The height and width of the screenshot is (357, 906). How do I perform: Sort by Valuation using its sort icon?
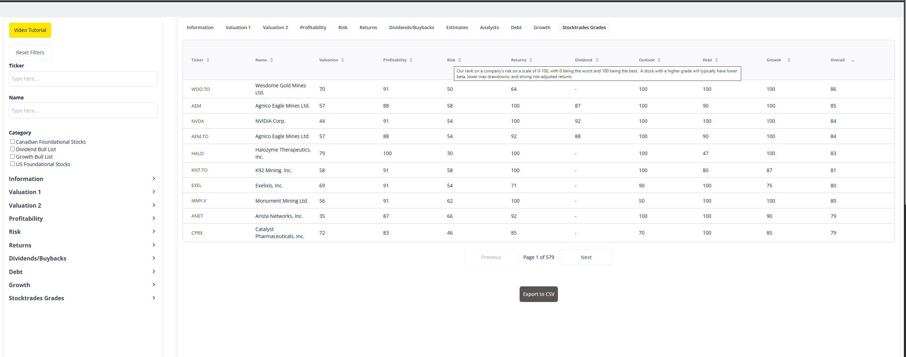coord(342,60)
